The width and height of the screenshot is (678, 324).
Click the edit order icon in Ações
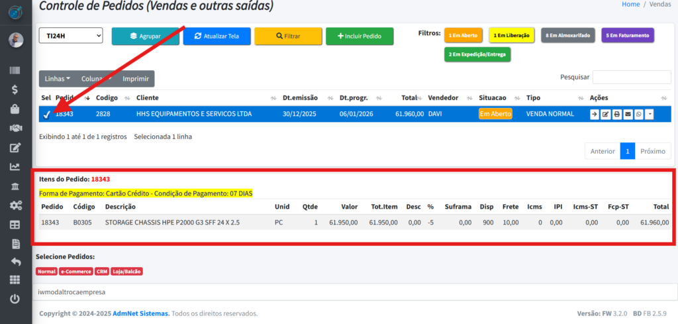pyautogui.click(x=605, y=115)
